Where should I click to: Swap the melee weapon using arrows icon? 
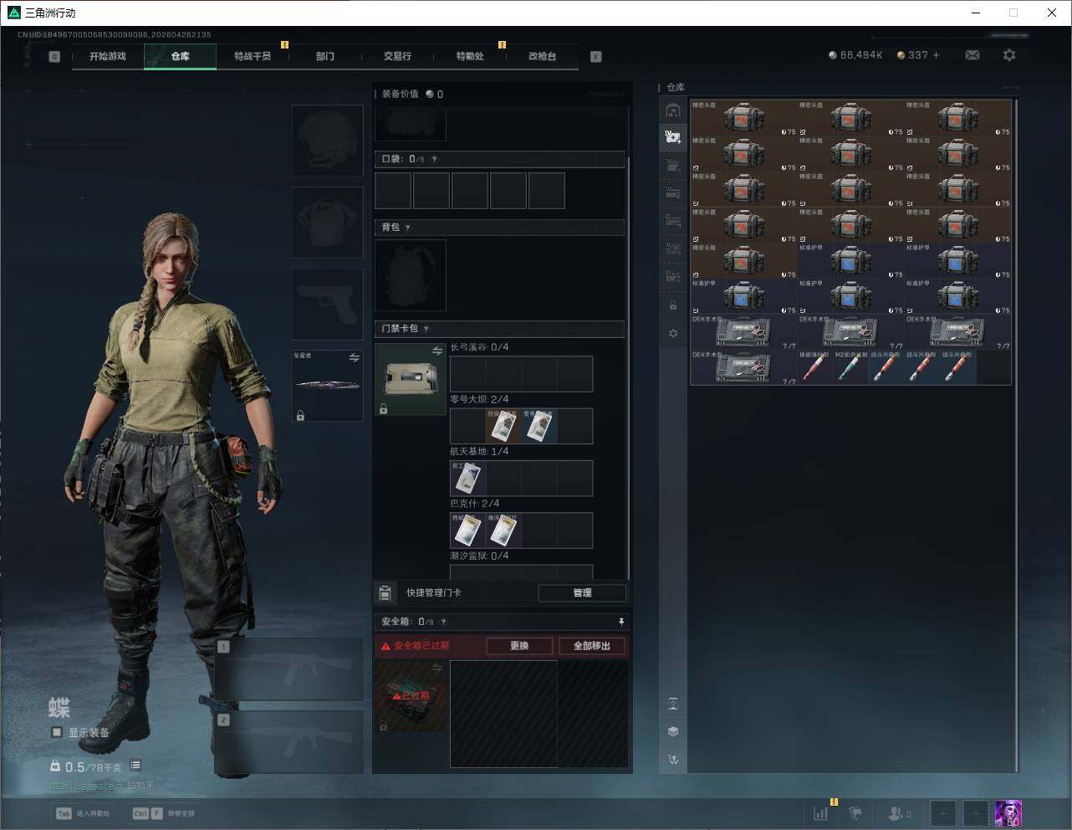(x=355, y=357)
